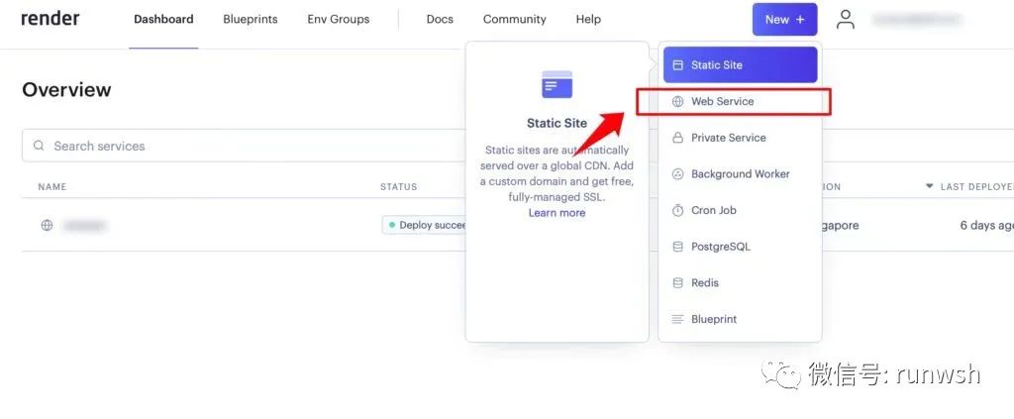The width and height of the screenshot is (1014, 419).
Task: Open the Docs link in header
Action: [x=440, y=20]
